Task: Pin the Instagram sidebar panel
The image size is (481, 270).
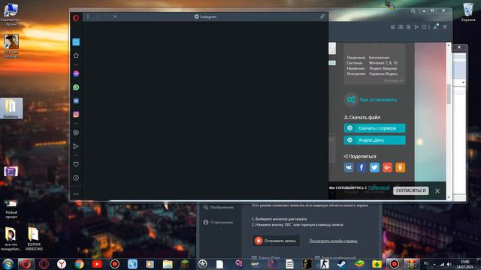Action: click(x=322, y=16)
